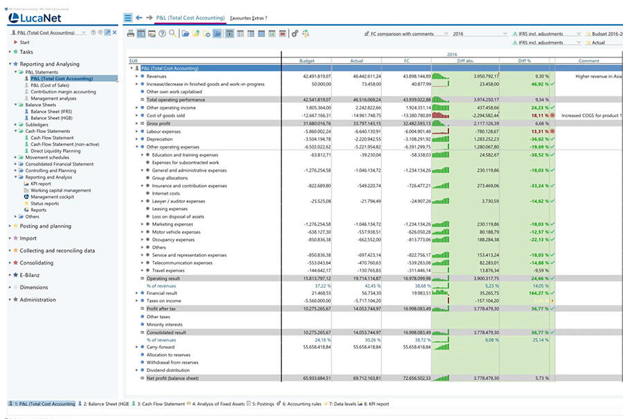Click the open folder icon in the toolbar

pyautogui.click(x=185, y=33)
